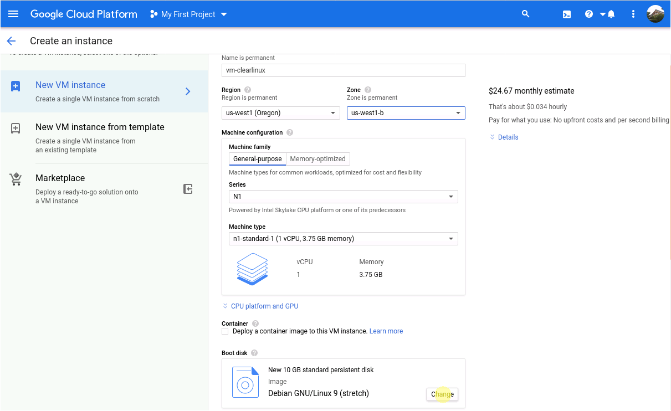
Task: Click the Region help icon
Action: pos(248,90)
